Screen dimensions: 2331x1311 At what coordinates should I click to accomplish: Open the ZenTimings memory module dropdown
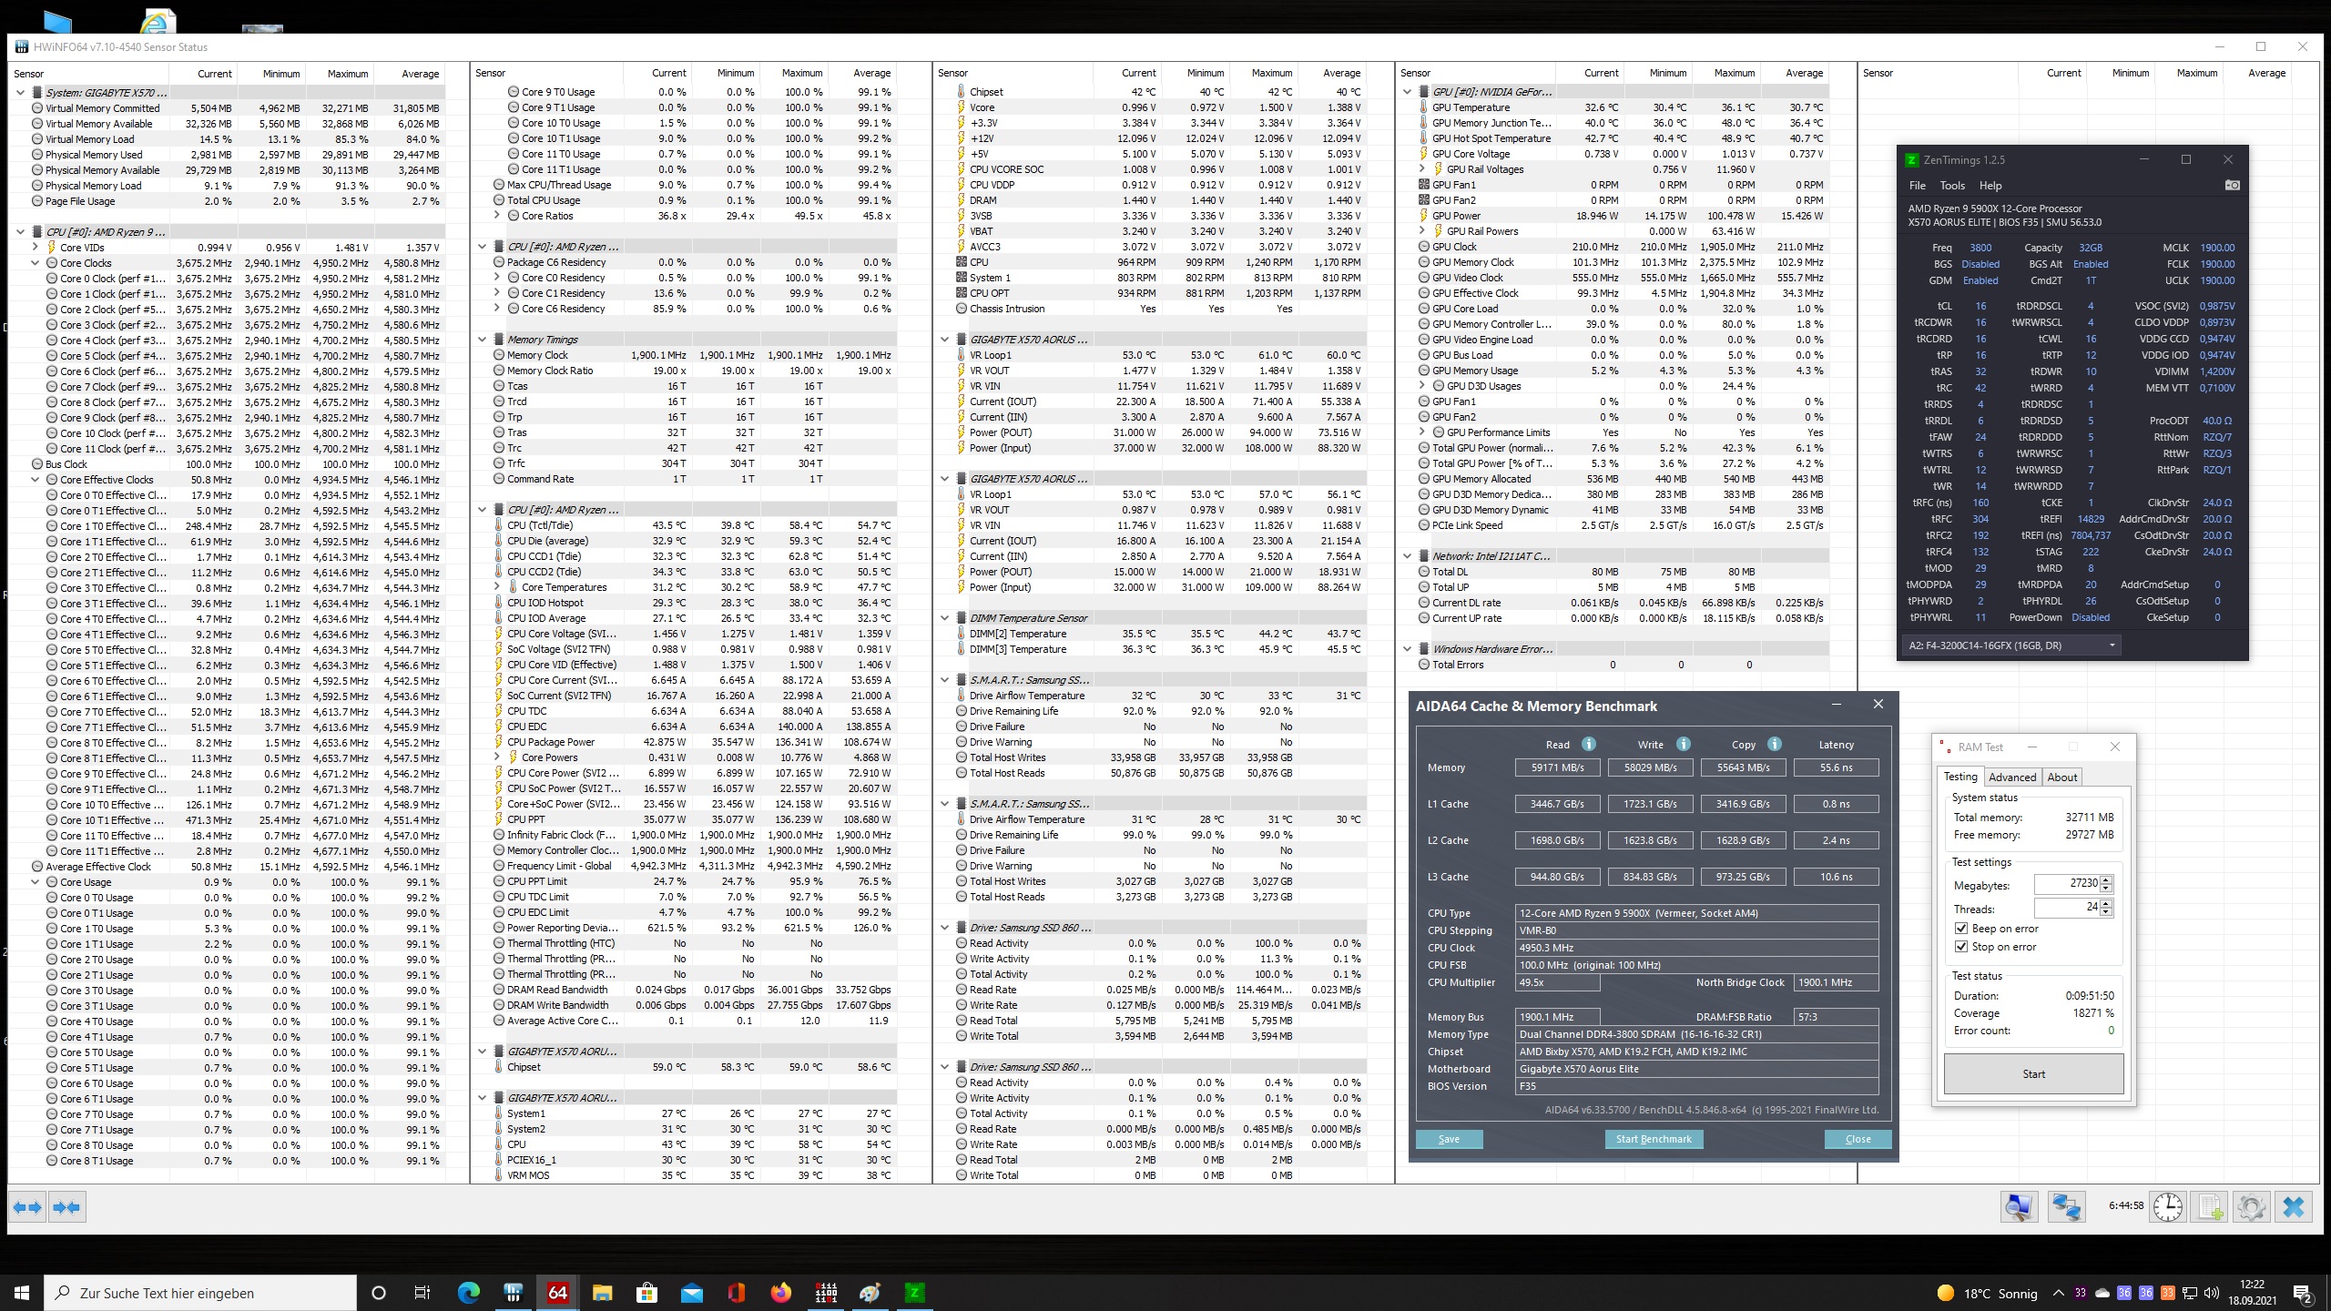point(2112,645)
